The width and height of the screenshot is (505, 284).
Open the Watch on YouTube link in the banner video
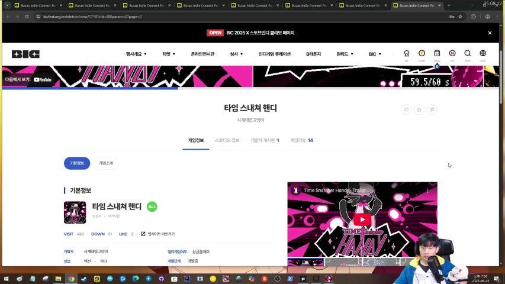(28, 79)
